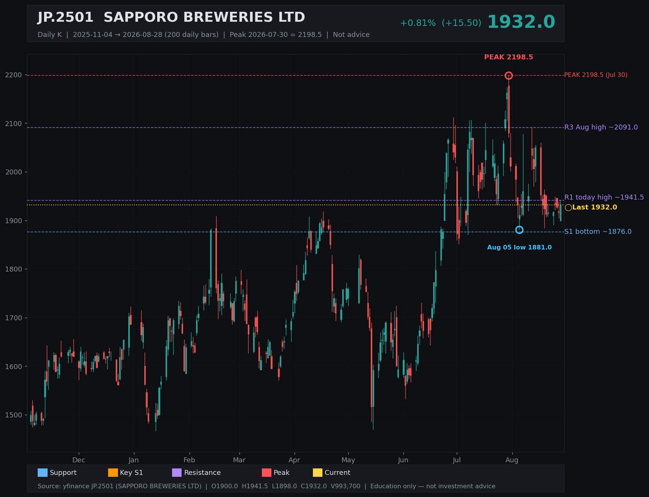Click the "Support" legend label
The height and width of the screenshot is (497, 649).
pos(63,473)
